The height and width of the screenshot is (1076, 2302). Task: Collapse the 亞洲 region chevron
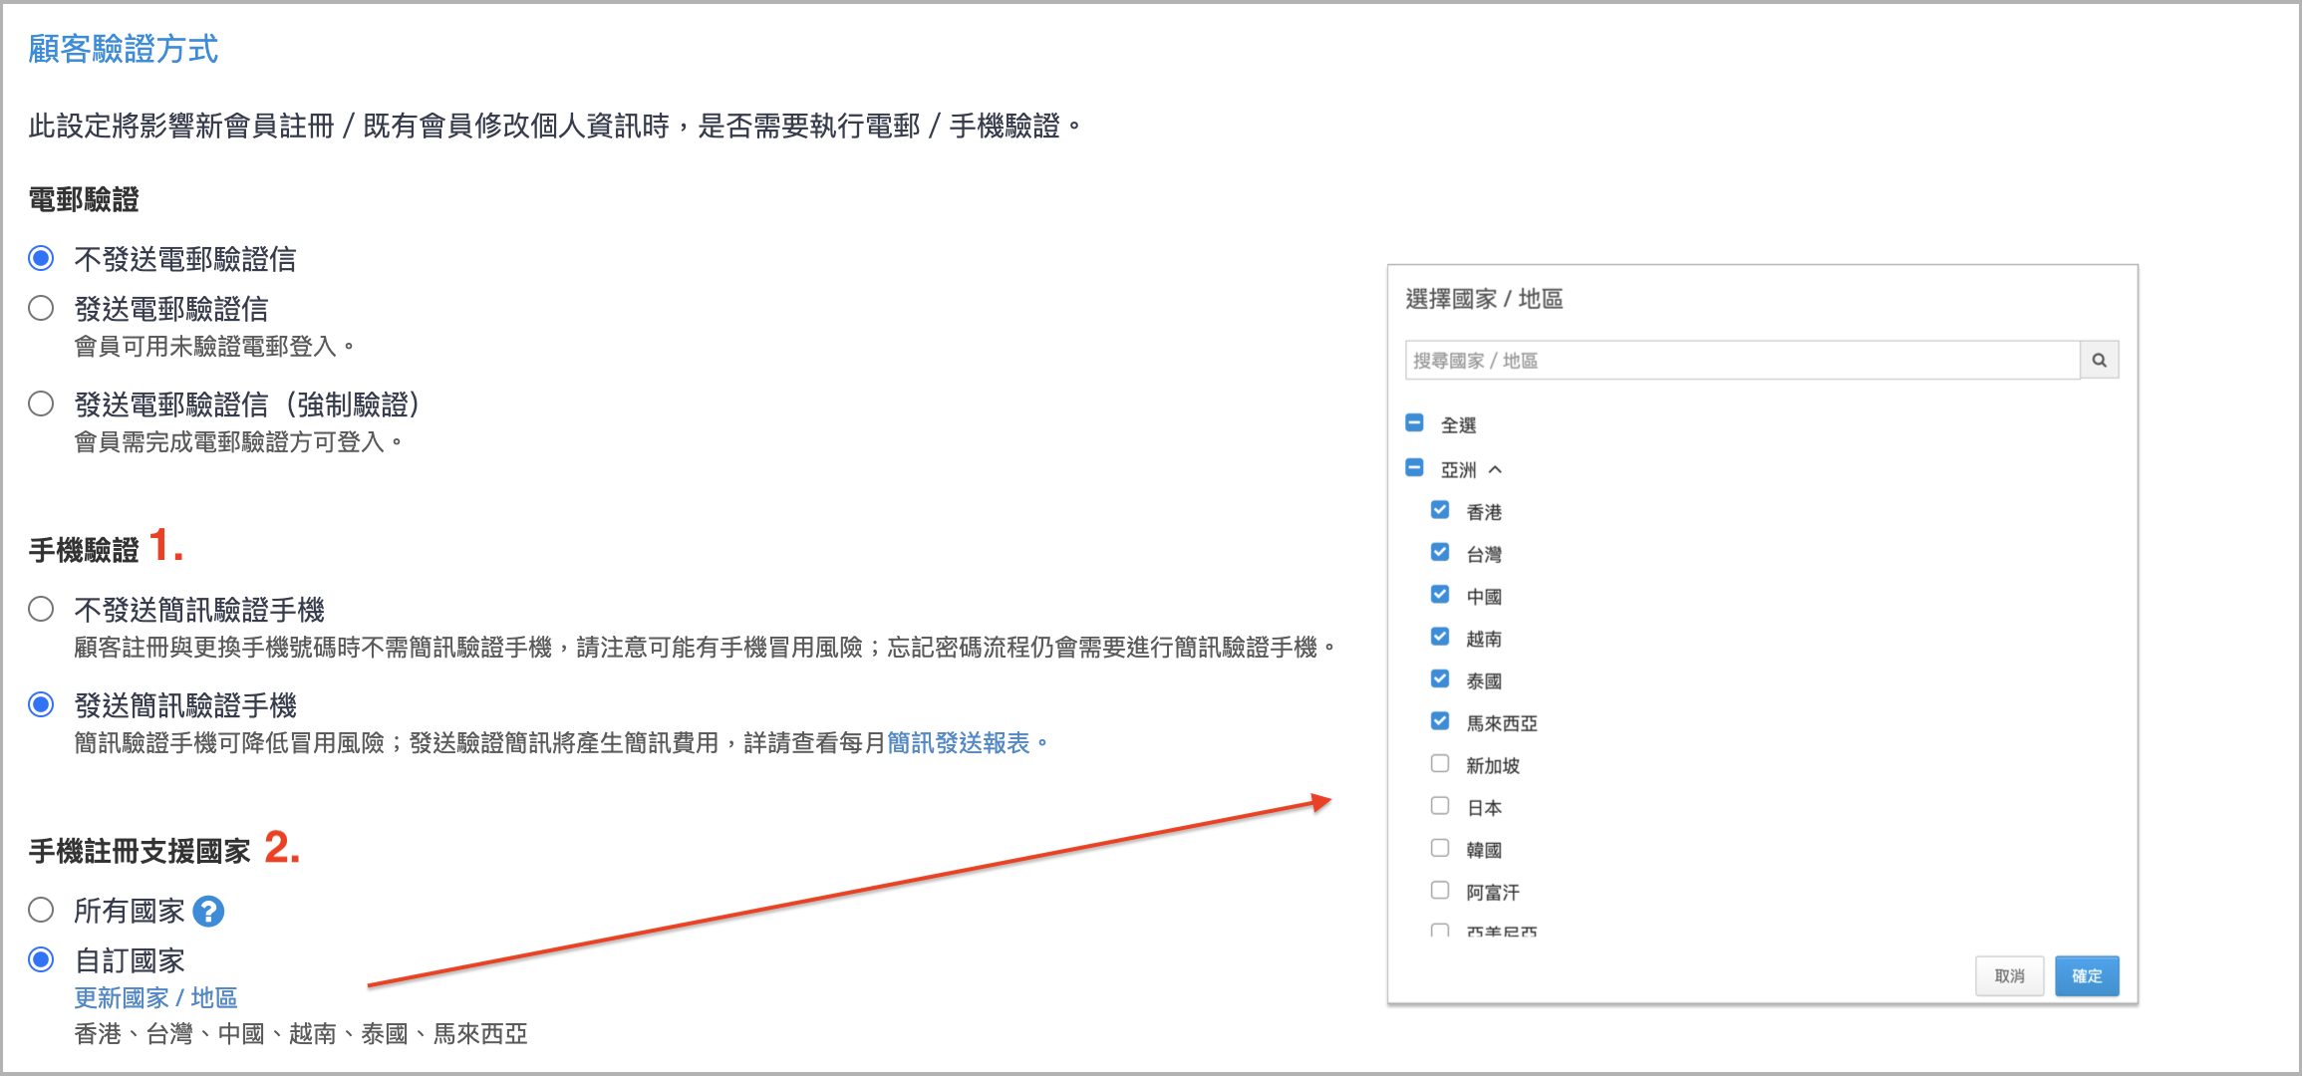coord(1495,470)
